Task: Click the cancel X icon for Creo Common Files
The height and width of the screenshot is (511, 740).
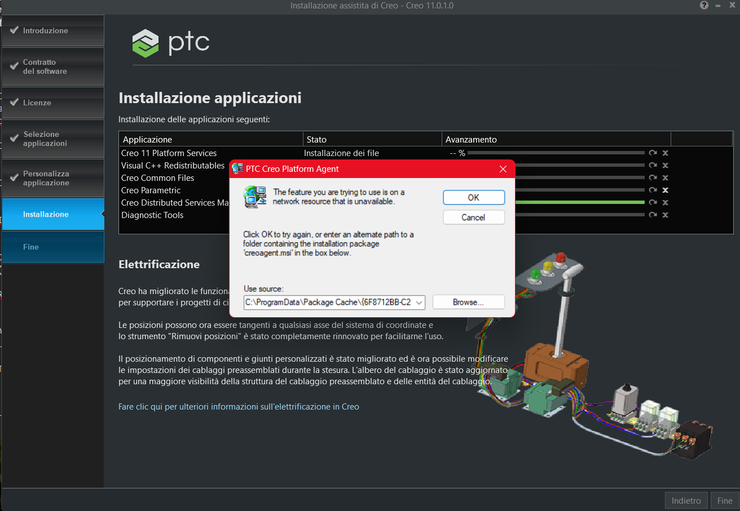Action: [x=666, y=177]
